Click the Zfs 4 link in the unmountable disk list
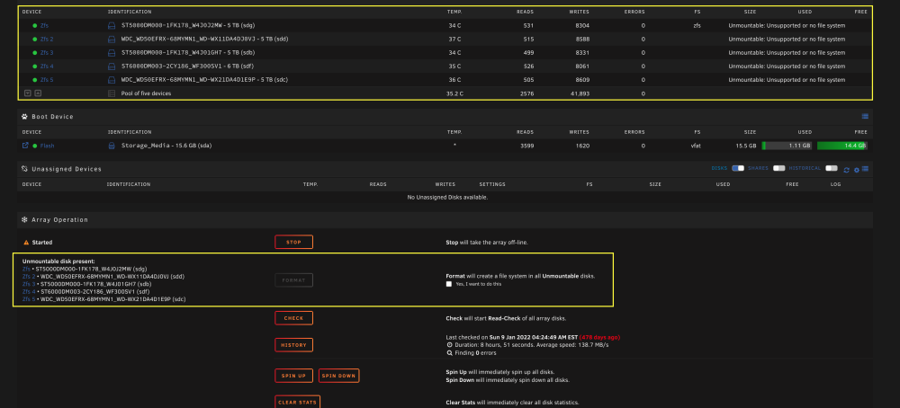 click(x=29, y=292)
